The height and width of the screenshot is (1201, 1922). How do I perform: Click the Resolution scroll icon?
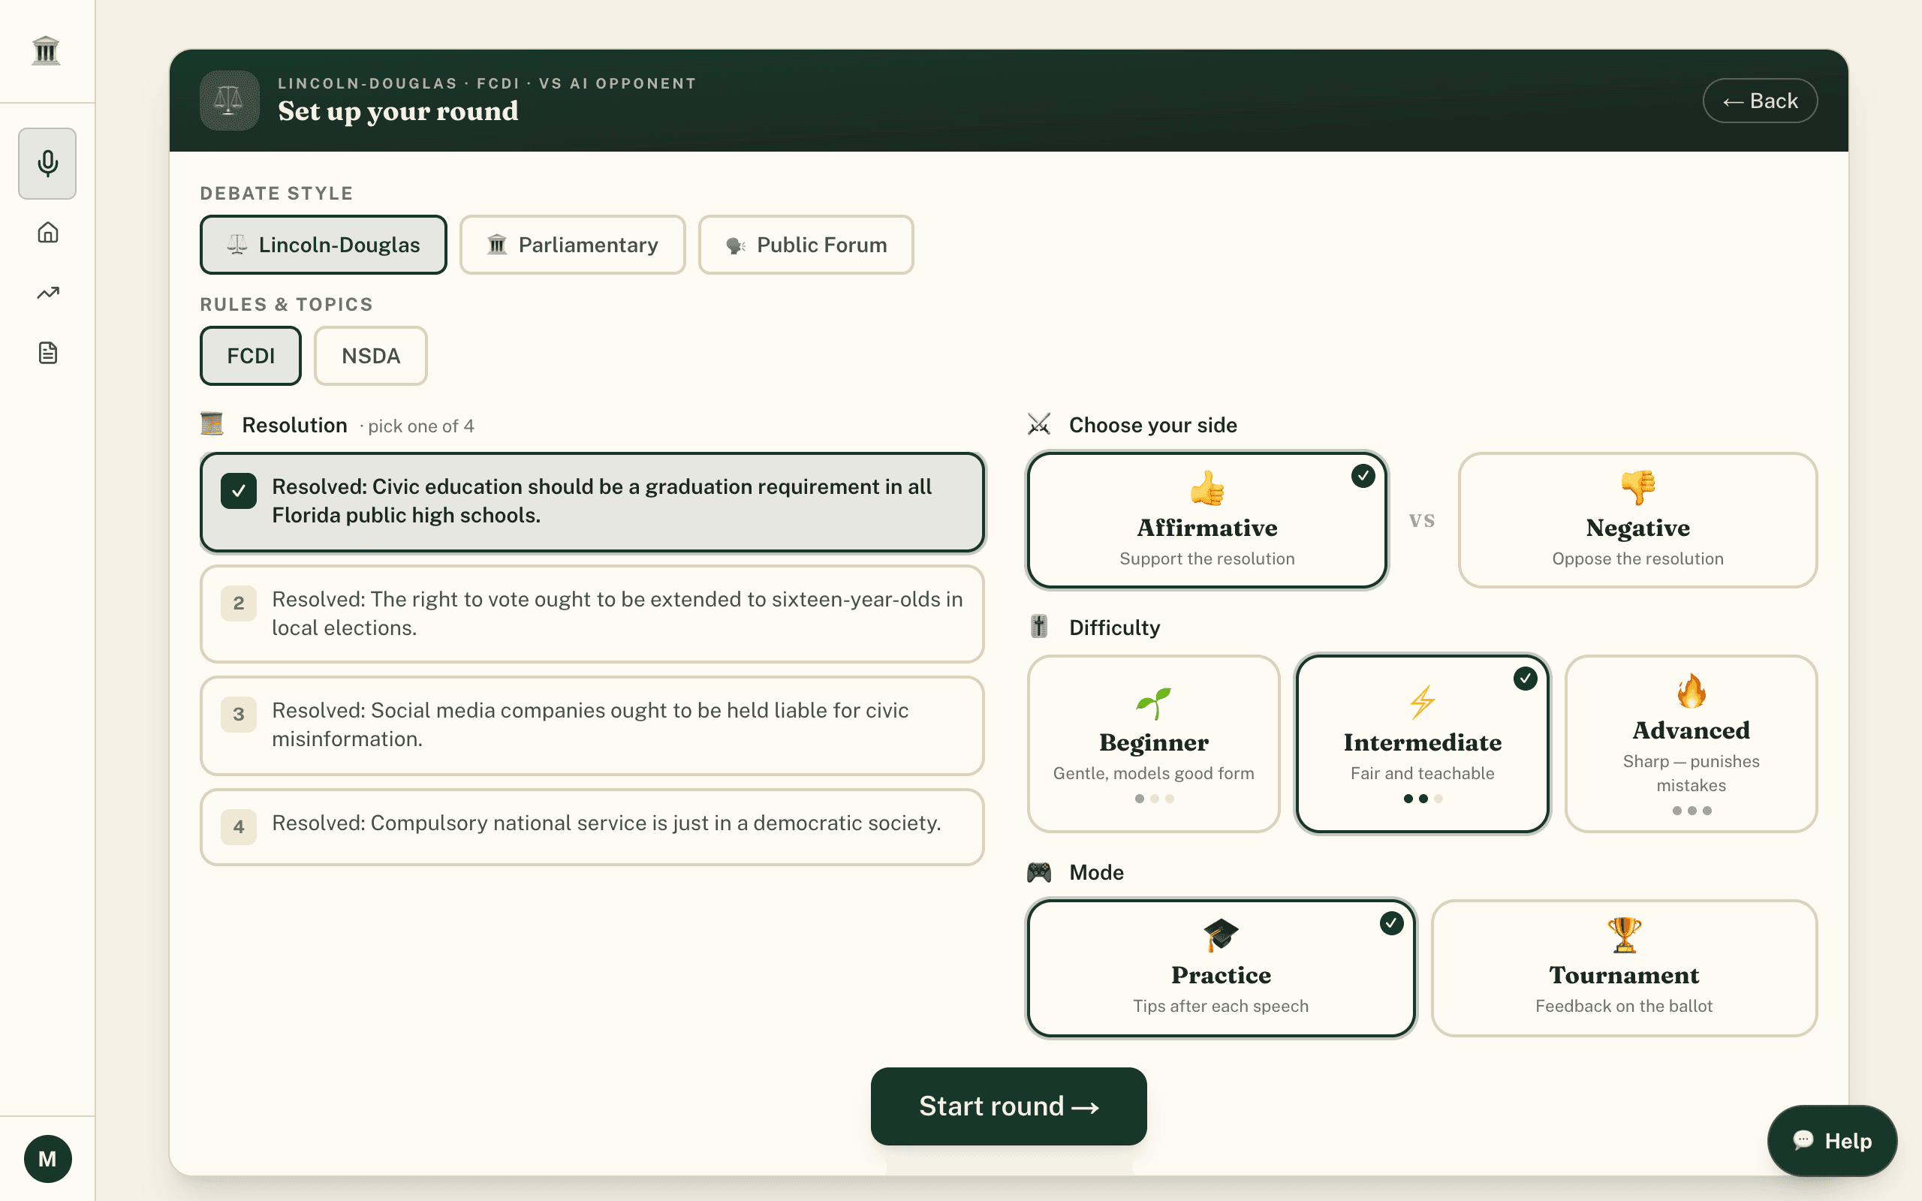tap(212, 424)
